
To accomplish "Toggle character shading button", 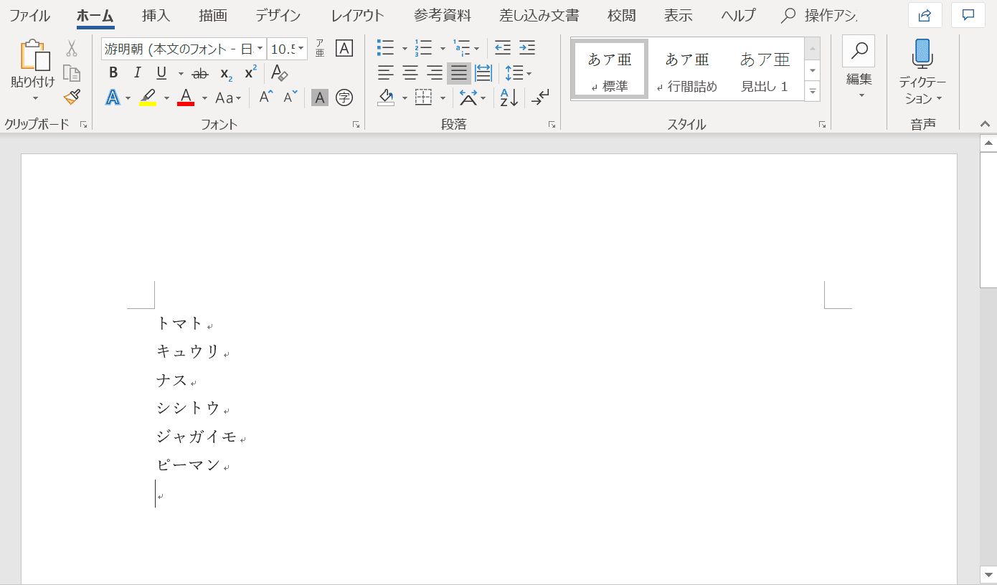I will [x=320, y=97].
